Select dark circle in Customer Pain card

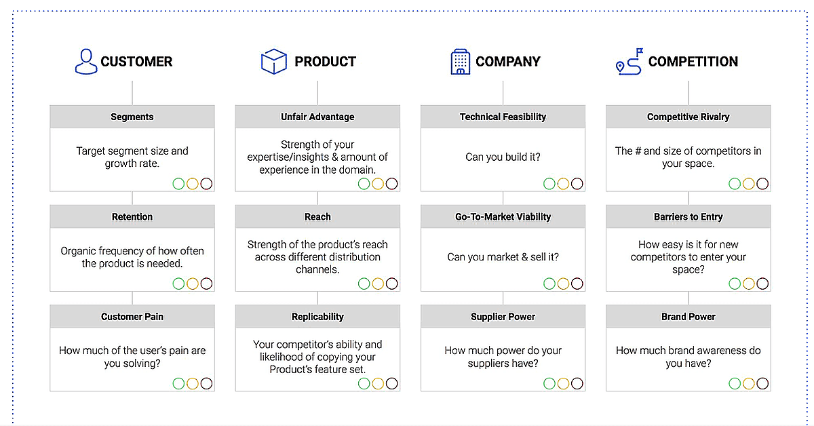pyautogui.click(x=206, y=383)
